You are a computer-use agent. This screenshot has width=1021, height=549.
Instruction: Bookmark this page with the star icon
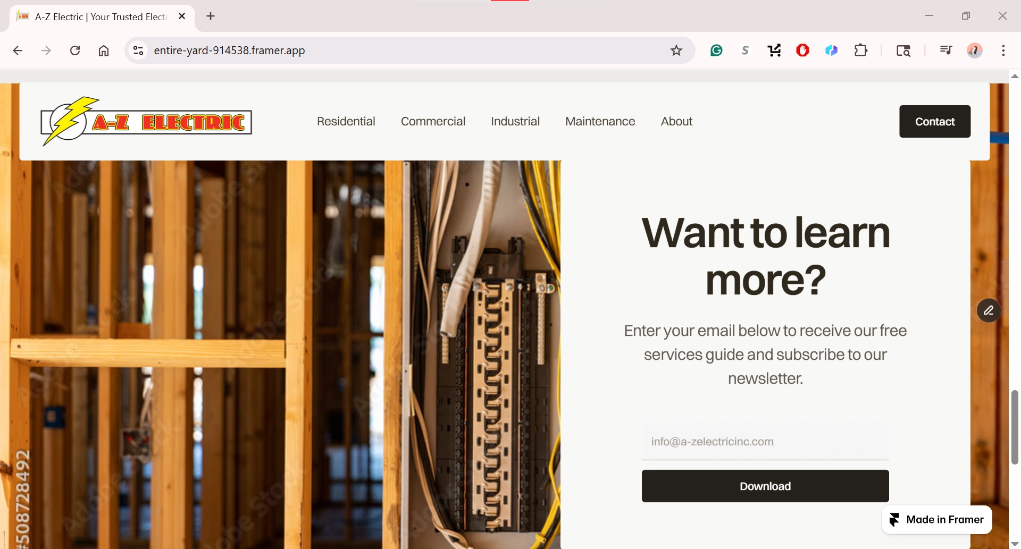676,50
